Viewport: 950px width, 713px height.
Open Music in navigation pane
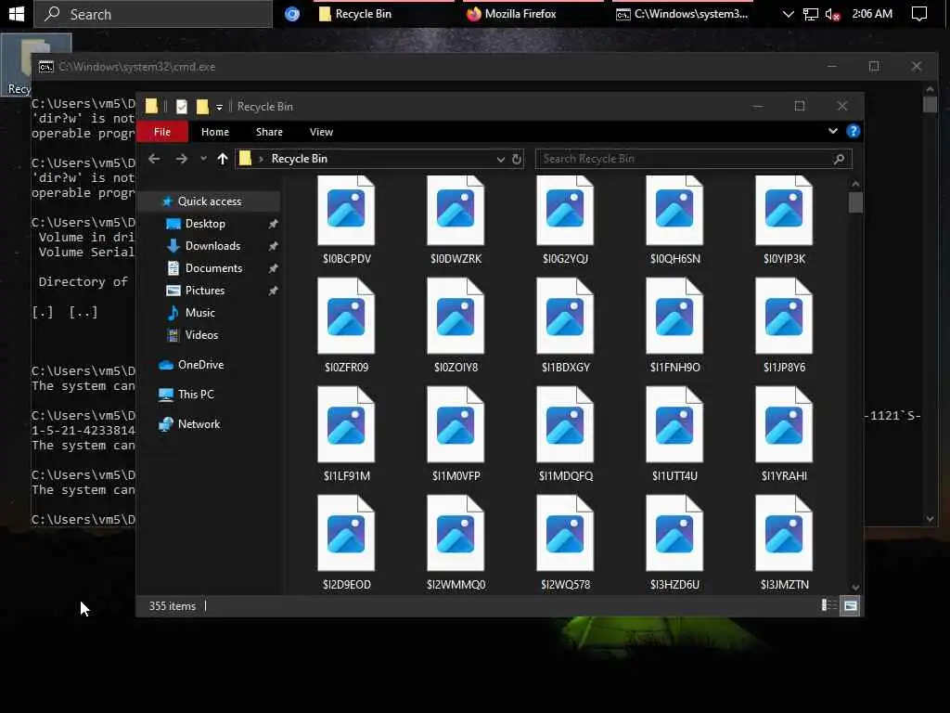[200, 313]
